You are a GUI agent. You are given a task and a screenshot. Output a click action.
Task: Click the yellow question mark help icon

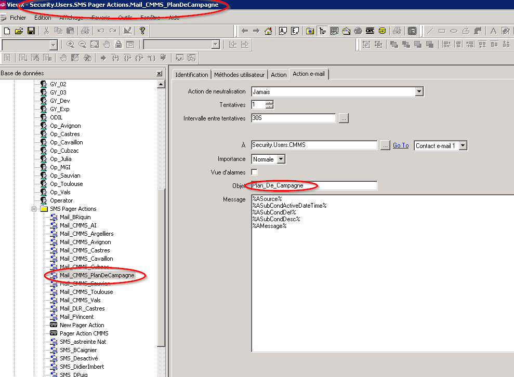click(142, 31)
